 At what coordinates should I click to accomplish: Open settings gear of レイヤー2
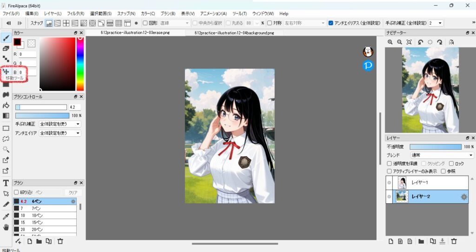pyautogui.click(x=464, y=197)
